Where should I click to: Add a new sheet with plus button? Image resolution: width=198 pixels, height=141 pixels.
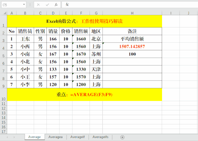[x=122, y=137]
